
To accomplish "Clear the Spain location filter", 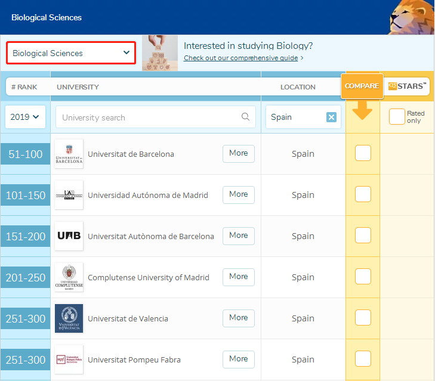I will click(331, 117).
